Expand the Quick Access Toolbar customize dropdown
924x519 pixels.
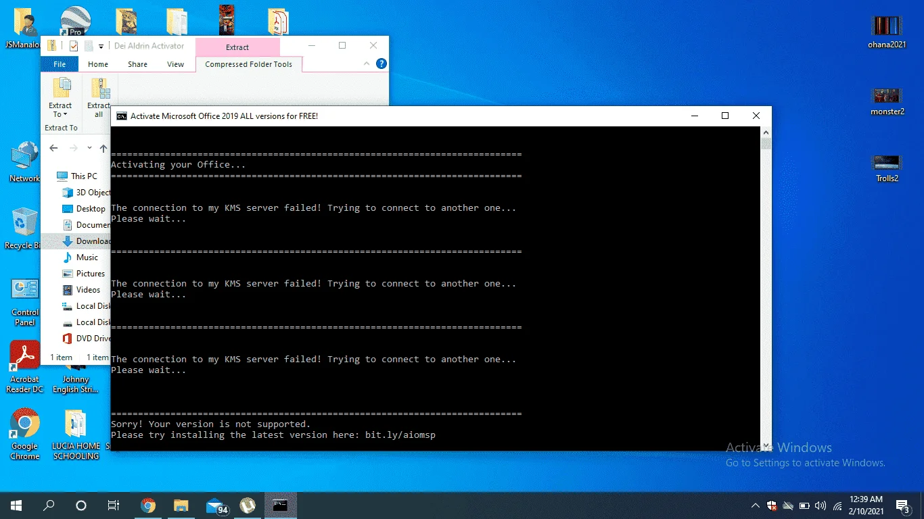[x=101, y=46]
